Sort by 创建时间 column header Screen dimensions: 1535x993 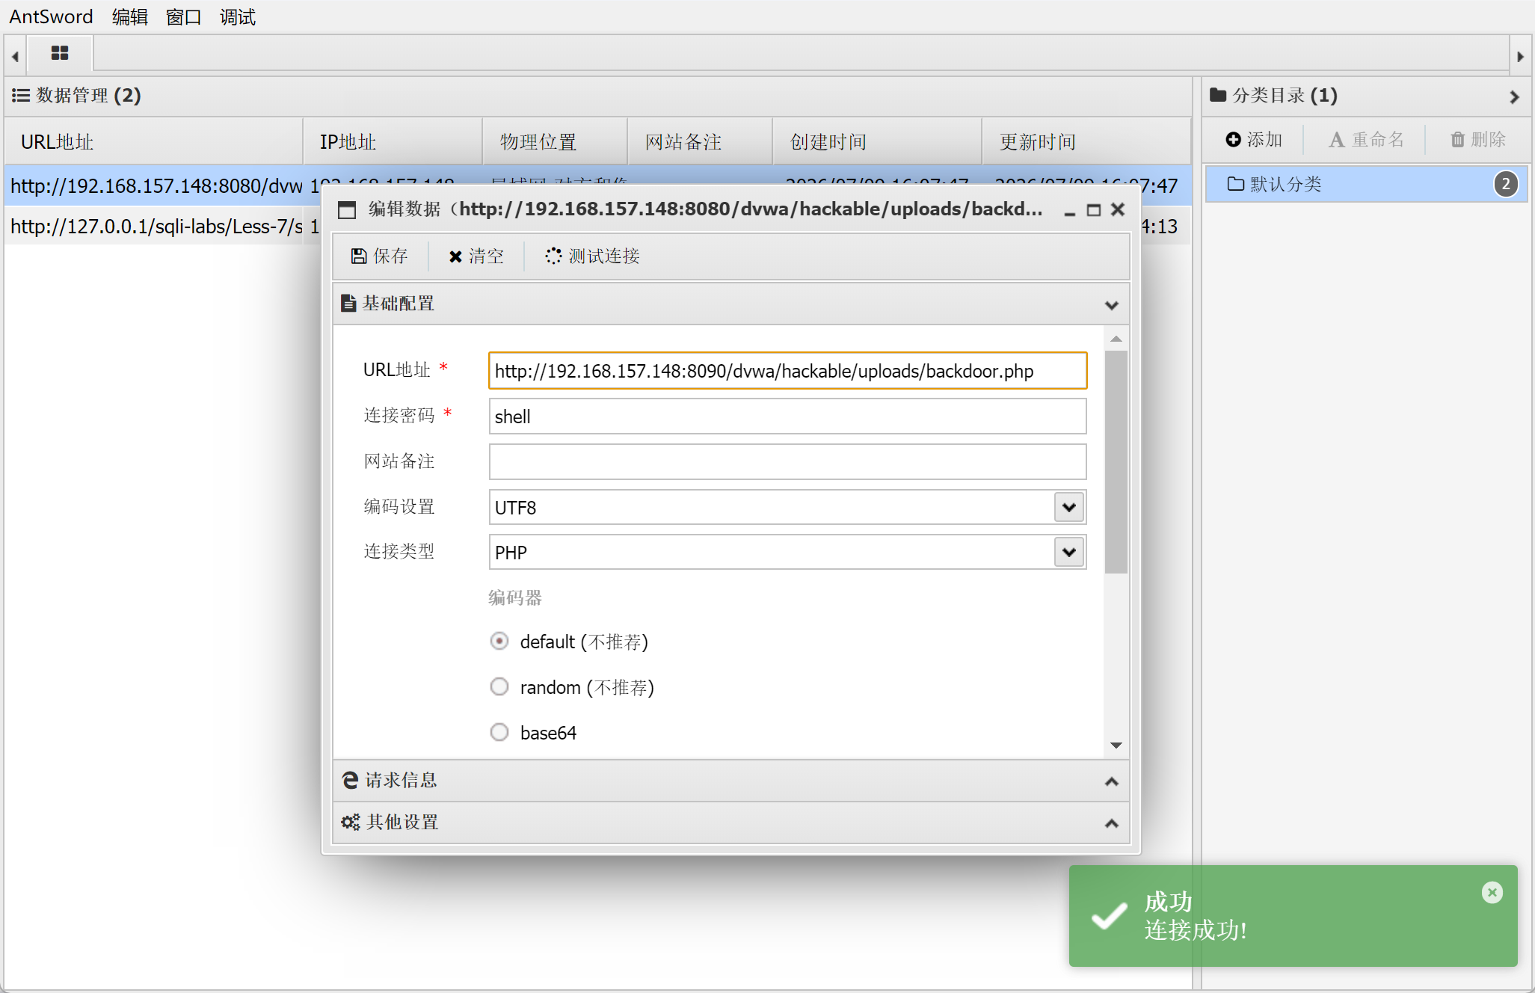tap(877, 141)
